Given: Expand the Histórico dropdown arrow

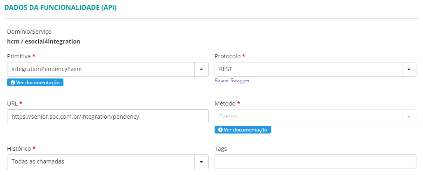Looking at the screenshot, I should [201, 162].
